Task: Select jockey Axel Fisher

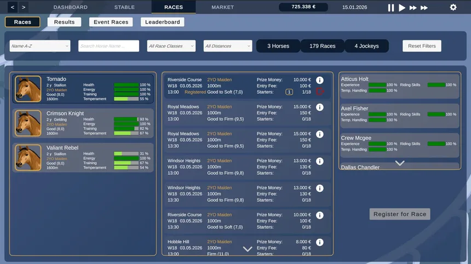Action: [x=400, y=114]
